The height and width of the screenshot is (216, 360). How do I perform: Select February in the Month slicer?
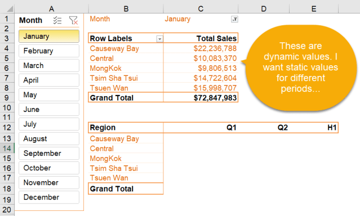pyautogui.click(x=49, y=51)
